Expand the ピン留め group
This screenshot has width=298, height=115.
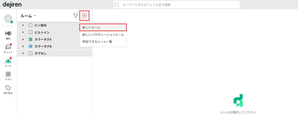23,25
